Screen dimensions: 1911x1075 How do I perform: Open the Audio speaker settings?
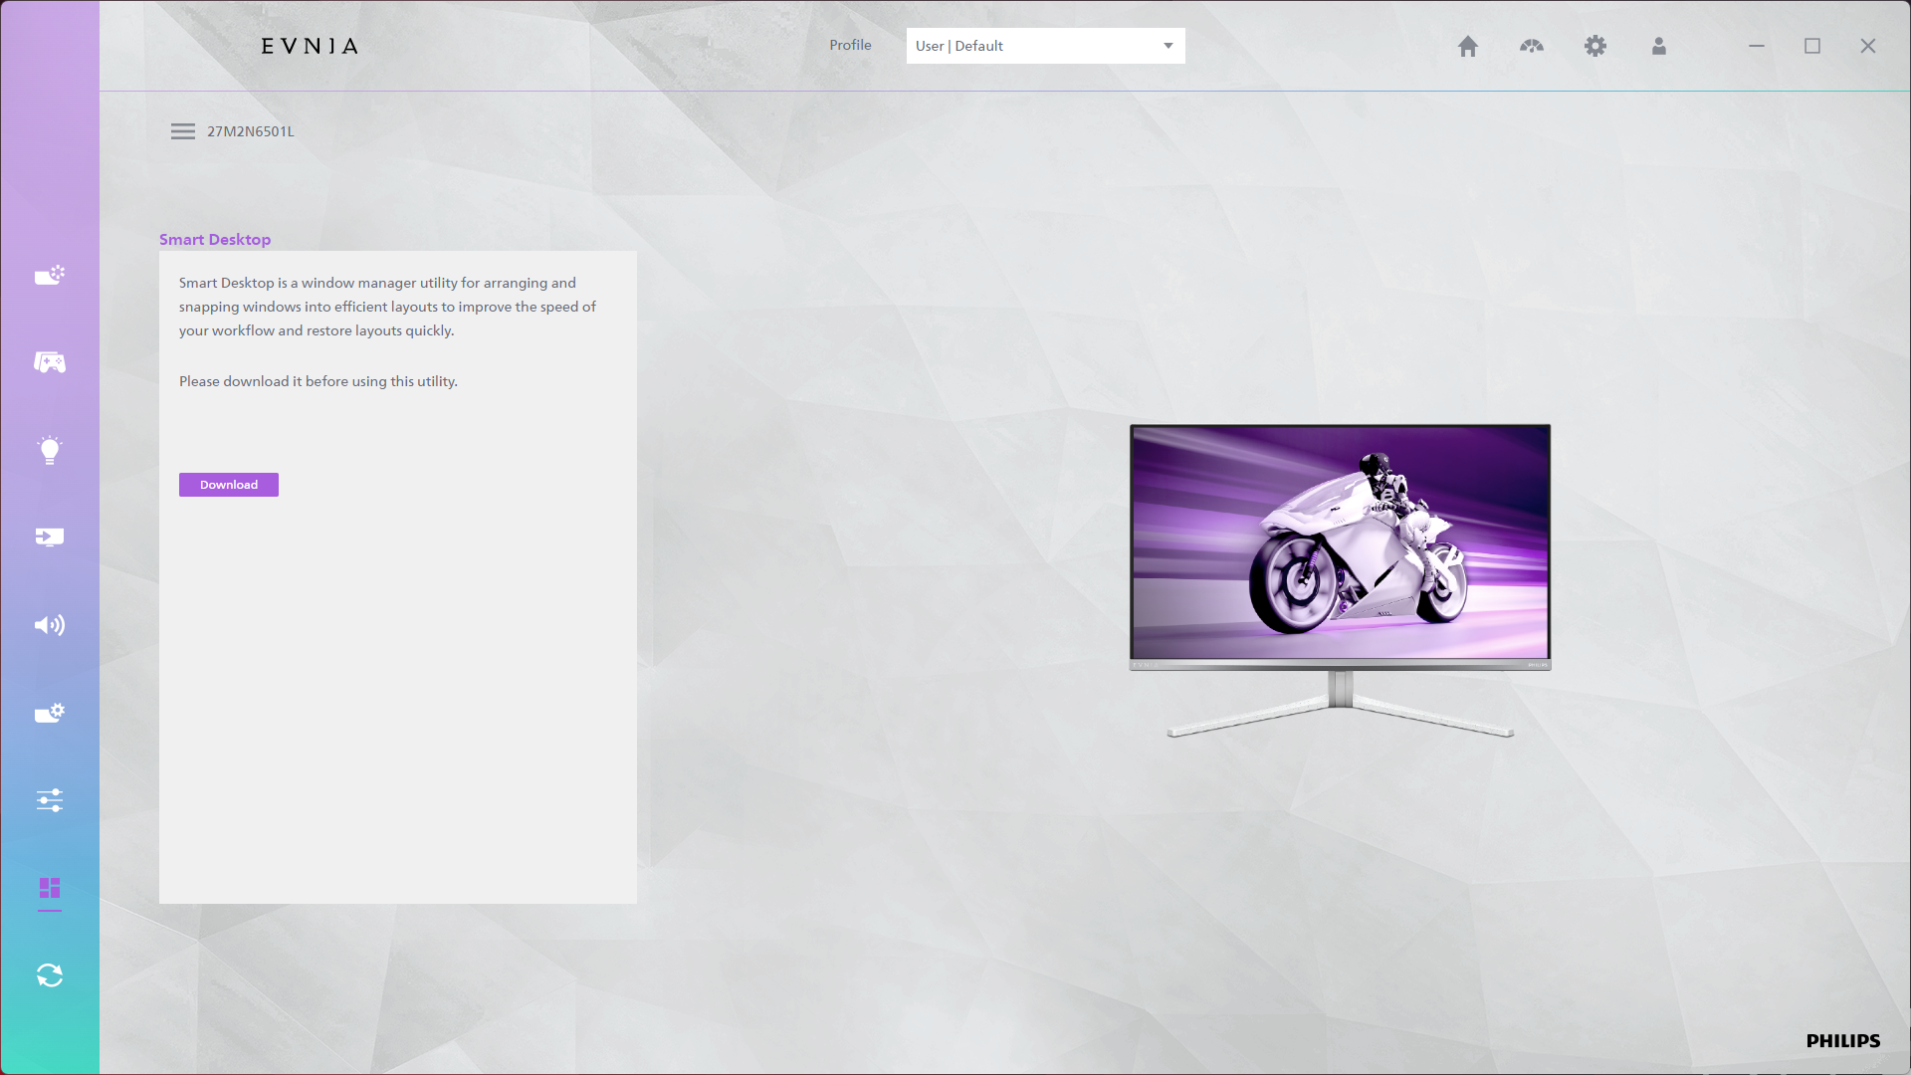point(50,625)
